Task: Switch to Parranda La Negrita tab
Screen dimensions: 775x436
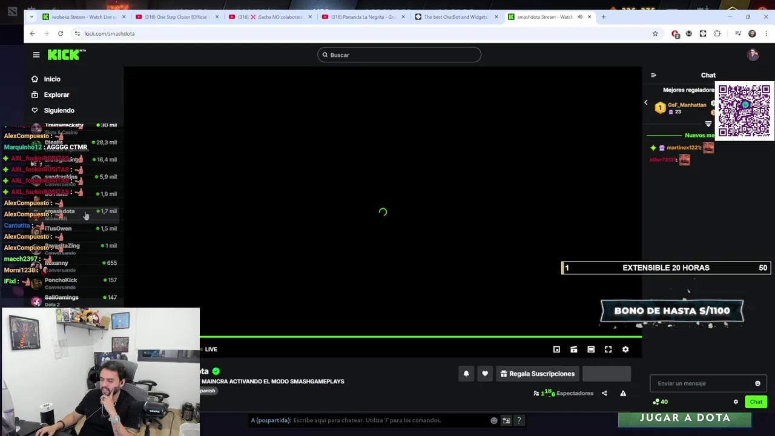Action: (x=363, y=17)
